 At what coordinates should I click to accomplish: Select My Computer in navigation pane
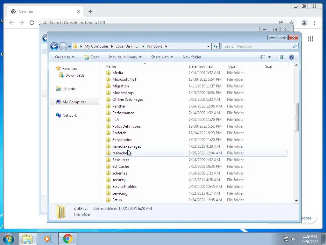pos(74,102)
